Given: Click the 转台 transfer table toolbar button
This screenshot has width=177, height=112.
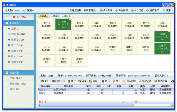Looking at the screenshot, I should [x=106, y=81].
